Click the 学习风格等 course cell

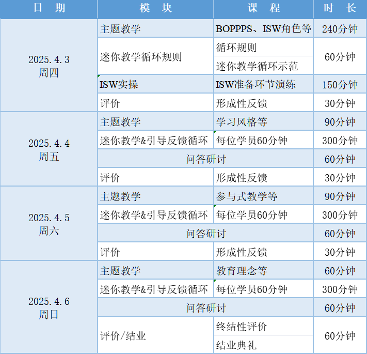[264, 121]
